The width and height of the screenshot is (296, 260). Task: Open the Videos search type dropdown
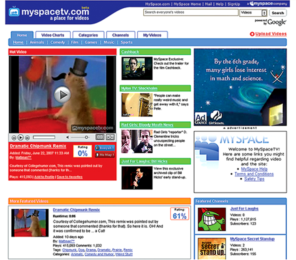tap(253, 13)
